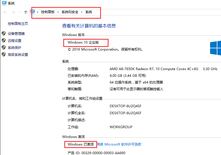Click the shield icon beside 高级系统设置
The image size is (221, 155).
(4, 54)
